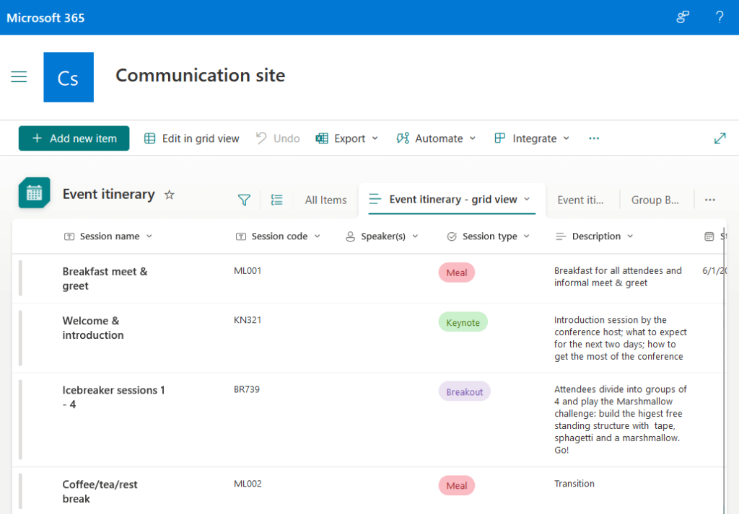Click Meal pill in Breakfast row
This screenshot has width=739, height=514.
pyautogui.click(x=457, y=272)
